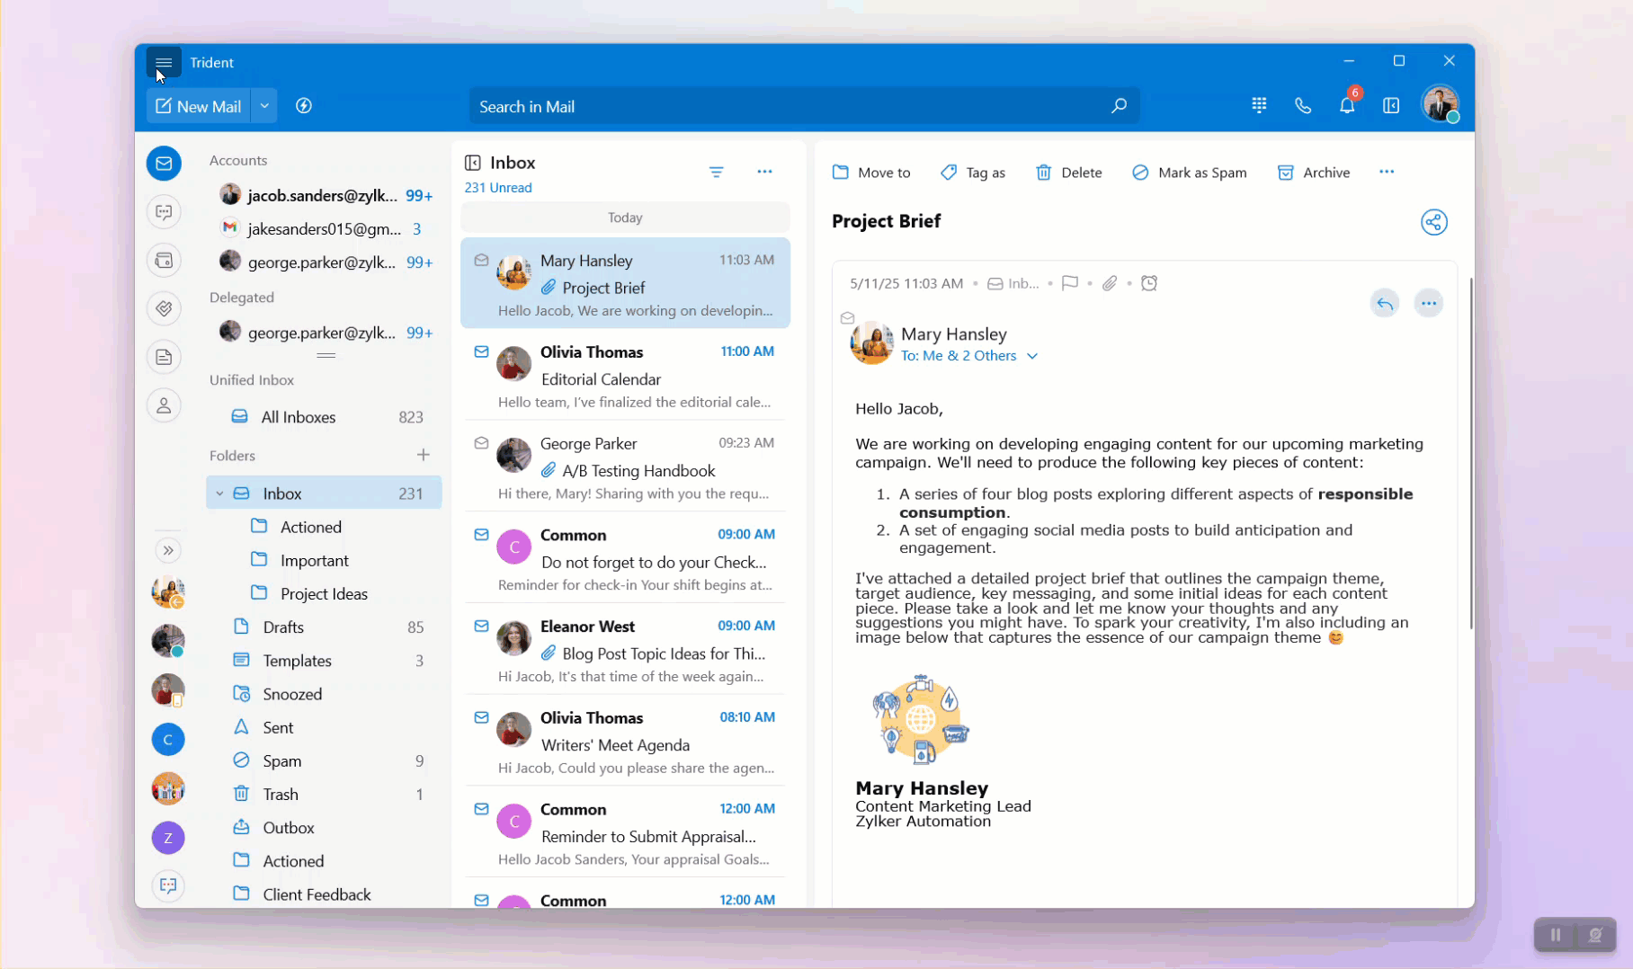Open the blue C contact bubble
The height and width of the screenshot is (969, 1633).
point(168,740)
